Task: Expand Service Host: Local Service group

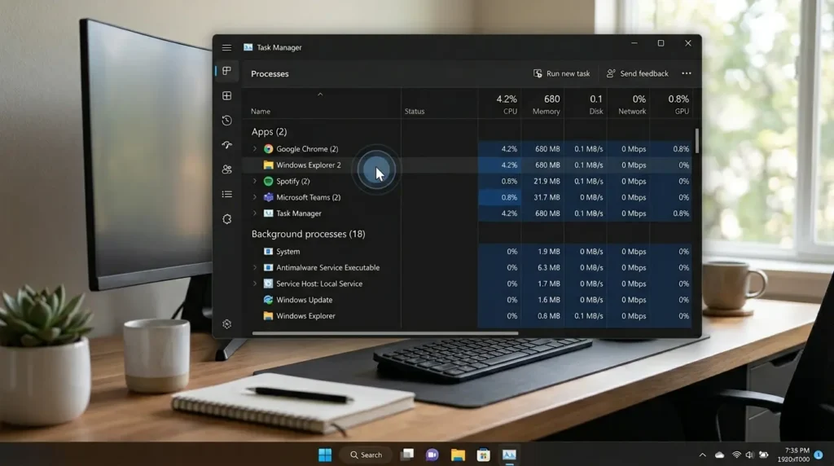Action: (255, 284)
